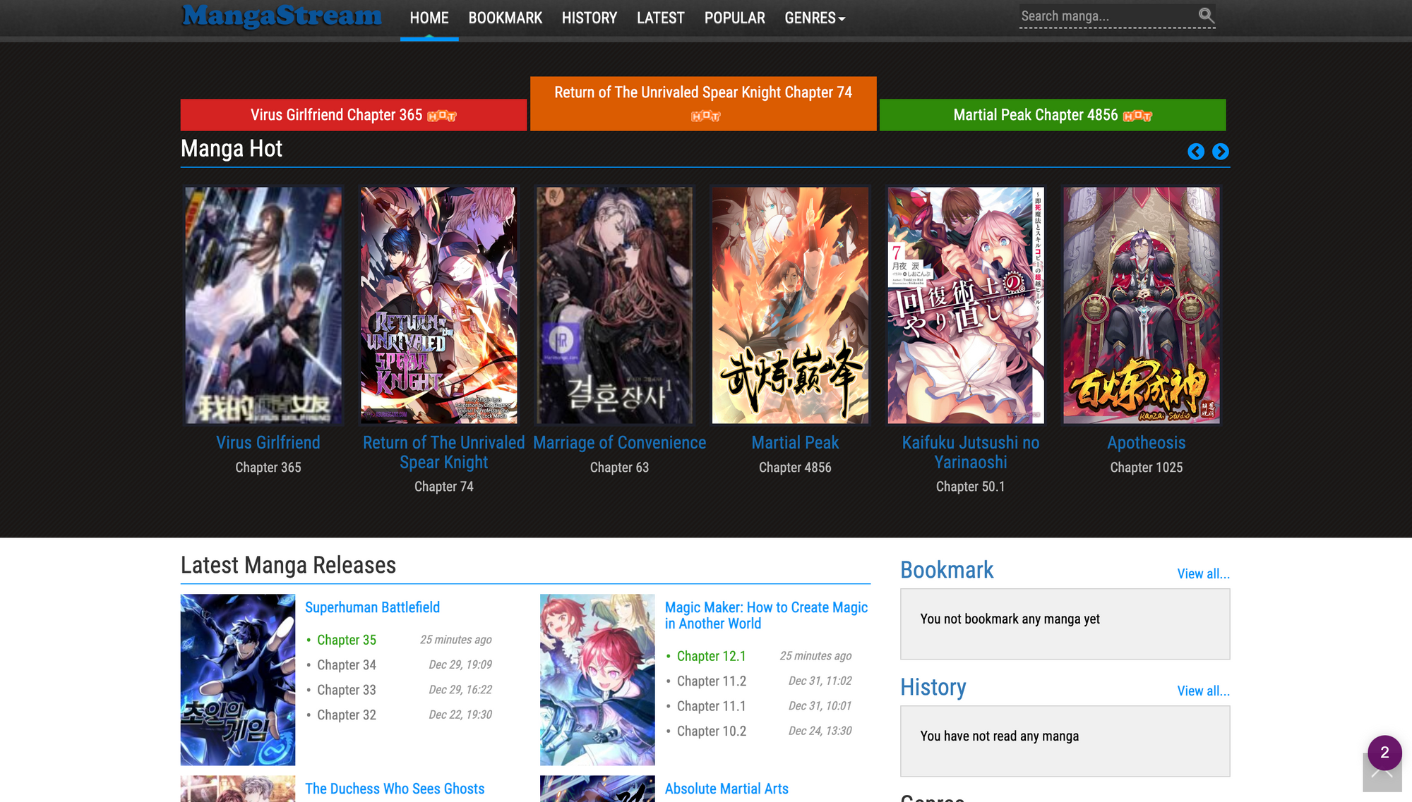Image resolution: width=1412 pixels, height=802 pixels.
Task: Open the Bookmark nav item
Action: pos(505,18)
